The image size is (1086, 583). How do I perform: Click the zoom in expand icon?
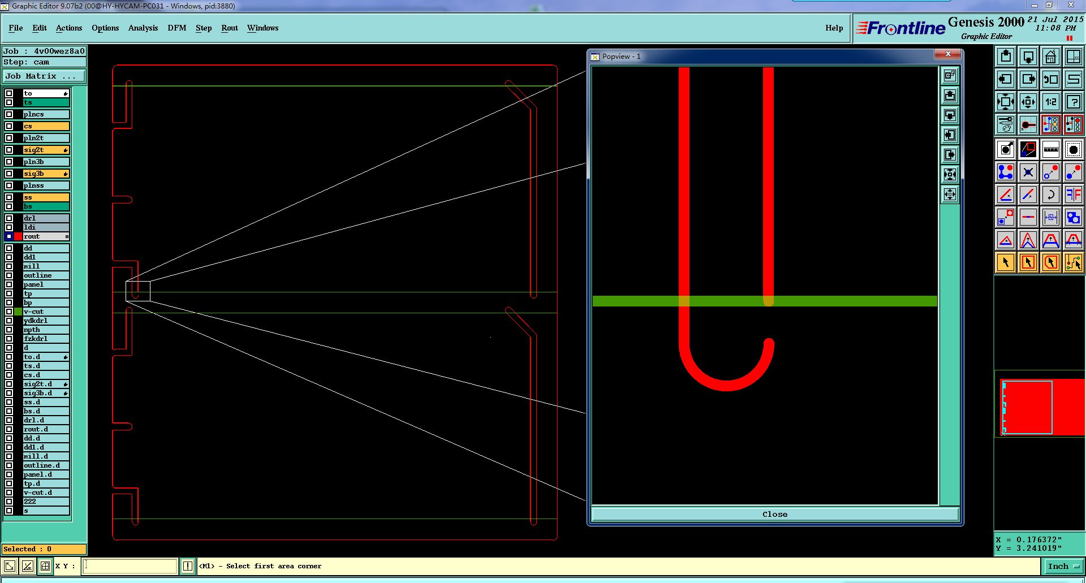(1006, 102)
